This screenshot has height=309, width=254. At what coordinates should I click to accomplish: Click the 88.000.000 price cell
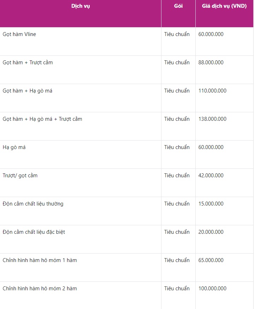click(x=211, y=63)
